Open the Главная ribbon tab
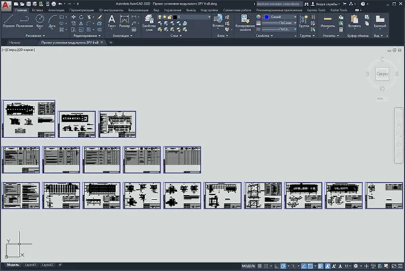Screen dimensions: 405x271 [21, 10]
